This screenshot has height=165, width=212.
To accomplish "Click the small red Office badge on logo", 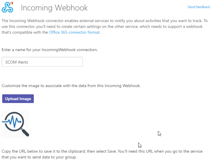I will tap(12, 3).
